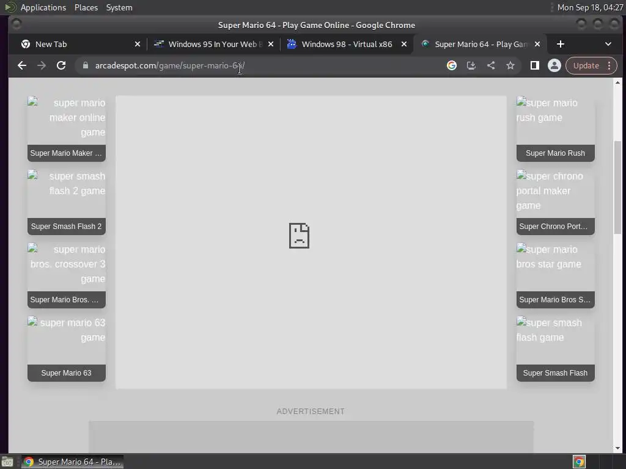
Task: Close the Windows 98 tab
Action: 404,44
